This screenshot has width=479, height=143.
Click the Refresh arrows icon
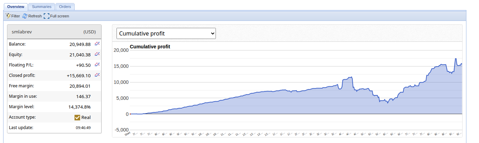tap(25, 16)
